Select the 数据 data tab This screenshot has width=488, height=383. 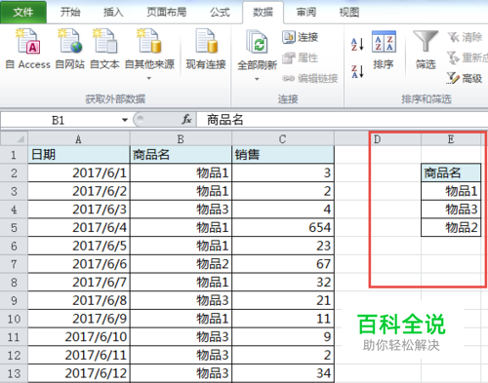tap(263, 13)
